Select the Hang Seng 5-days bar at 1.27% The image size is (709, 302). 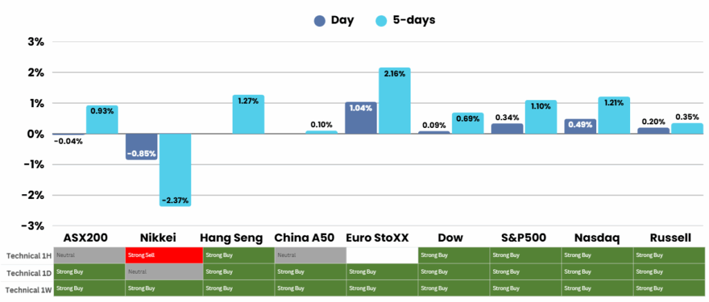point(248,115)
